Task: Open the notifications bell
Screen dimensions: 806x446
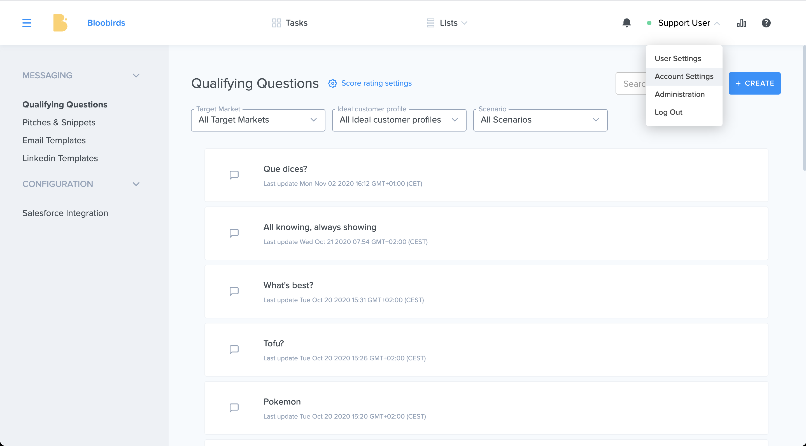Action: [626, 23]
